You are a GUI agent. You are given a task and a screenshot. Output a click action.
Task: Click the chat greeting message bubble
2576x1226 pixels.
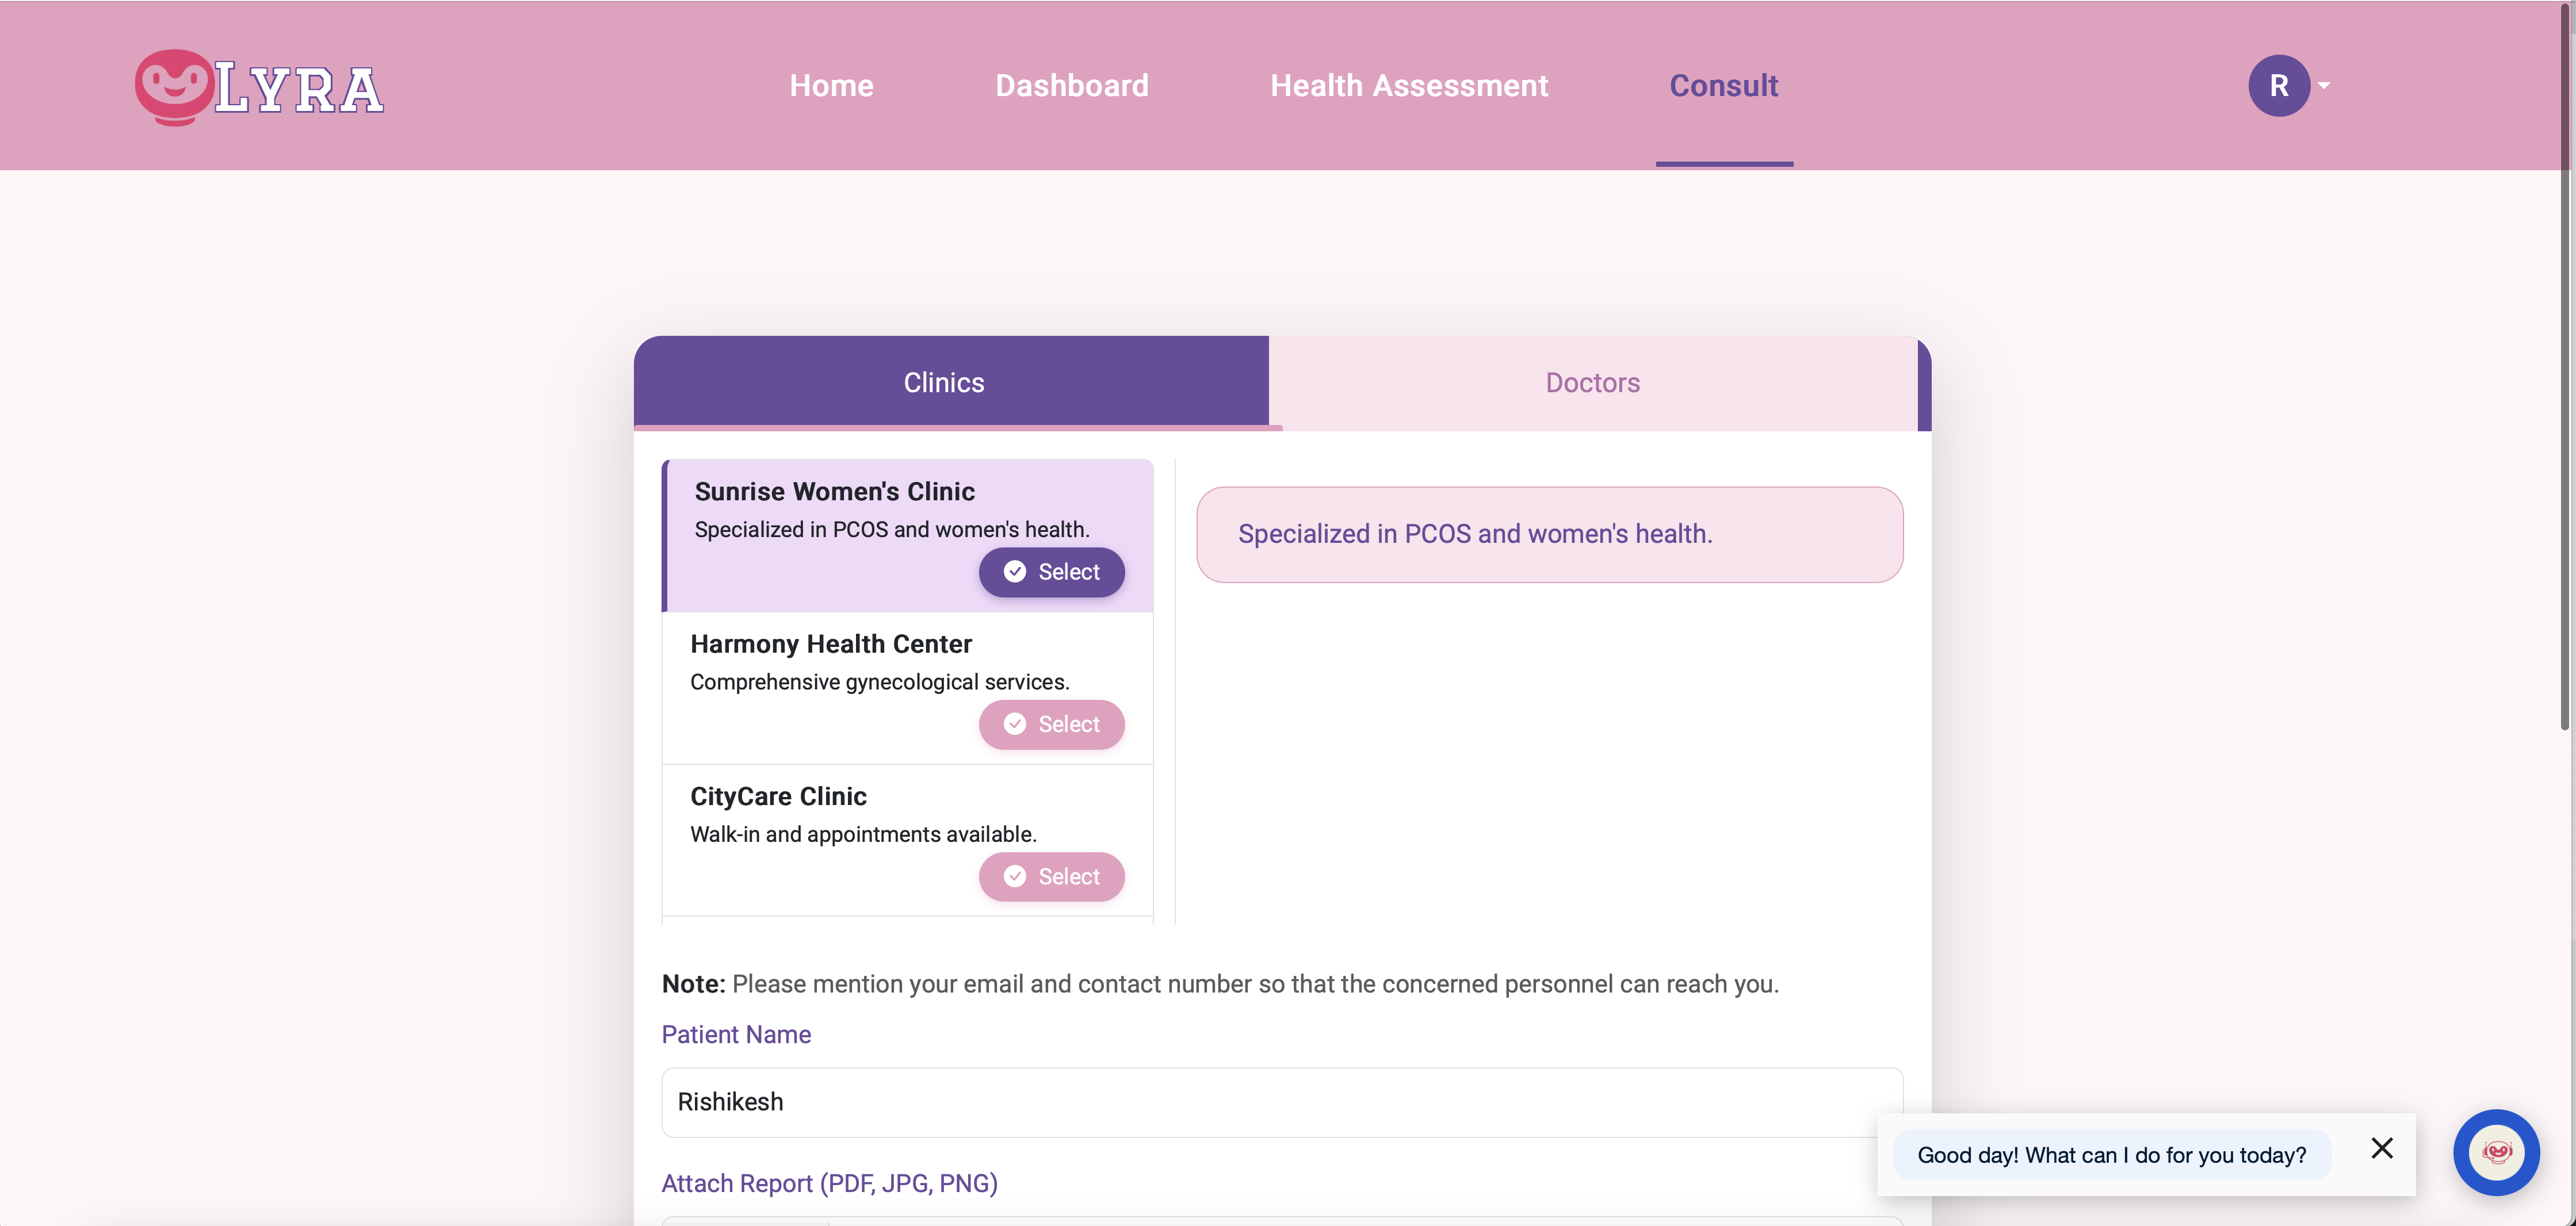(x=2111, y=1155)
